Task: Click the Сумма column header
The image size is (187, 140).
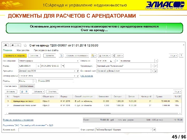Action: 163,96
